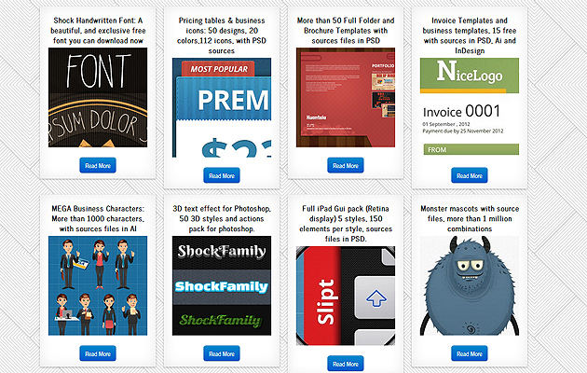Click Read More under Shock Handwritten Font
Screen dimensions: 587x373
98,166
